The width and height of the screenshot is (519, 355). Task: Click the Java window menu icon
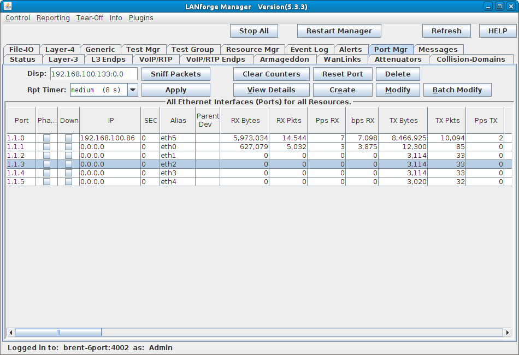[x=7, y=7]
